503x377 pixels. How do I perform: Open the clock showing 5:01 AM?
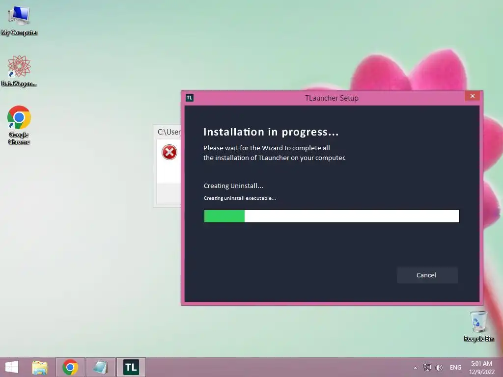point(482,368)
